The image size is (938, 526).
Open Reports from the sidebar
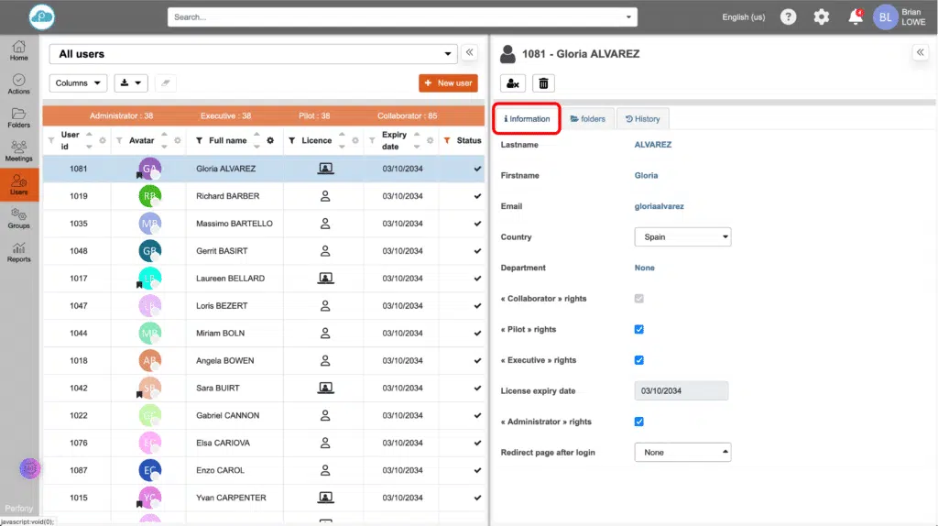tap(18, 252)
